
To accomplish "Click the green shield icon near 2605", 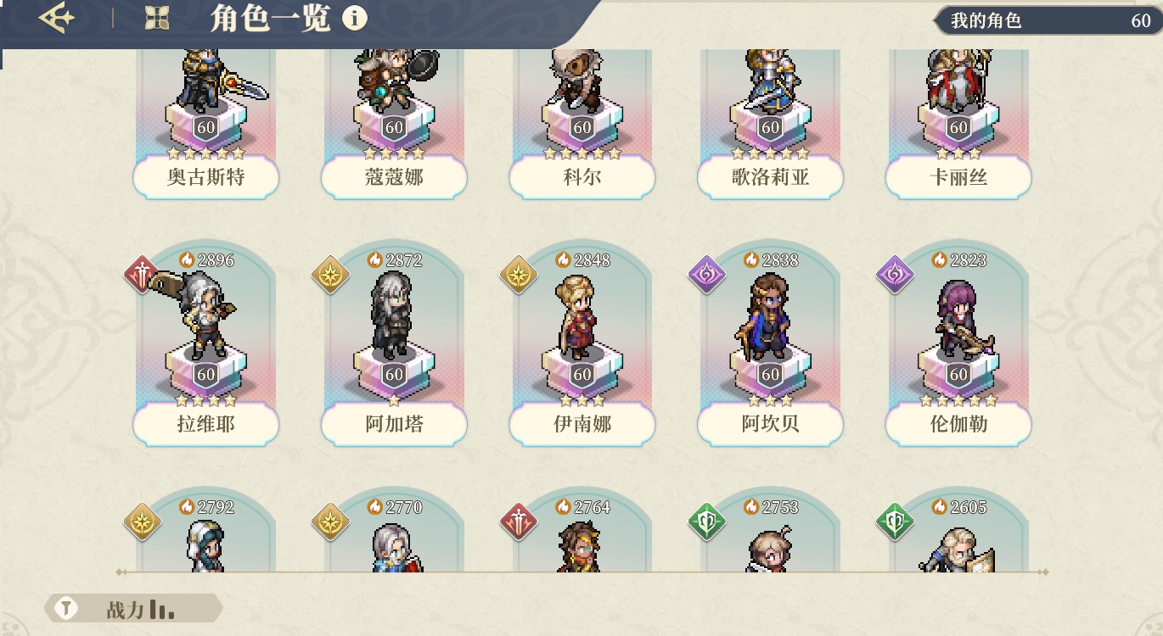I will [x=895, y=522].
